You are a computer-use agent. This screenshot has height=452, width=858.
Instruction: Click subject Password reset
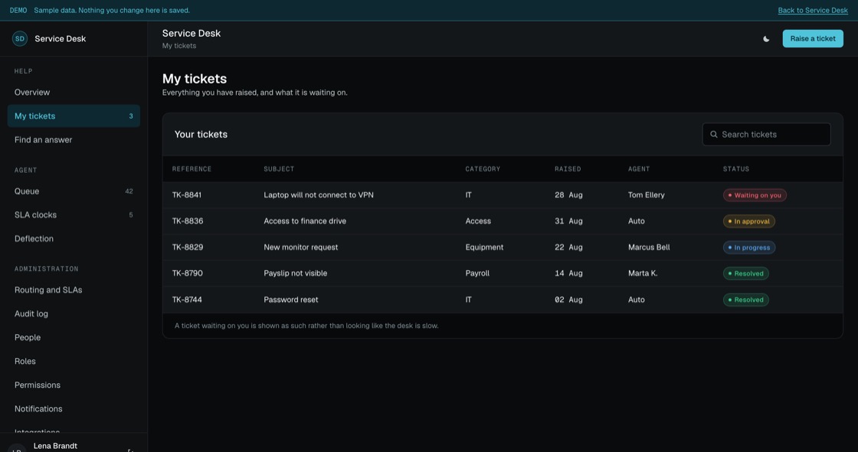[290, 300]
